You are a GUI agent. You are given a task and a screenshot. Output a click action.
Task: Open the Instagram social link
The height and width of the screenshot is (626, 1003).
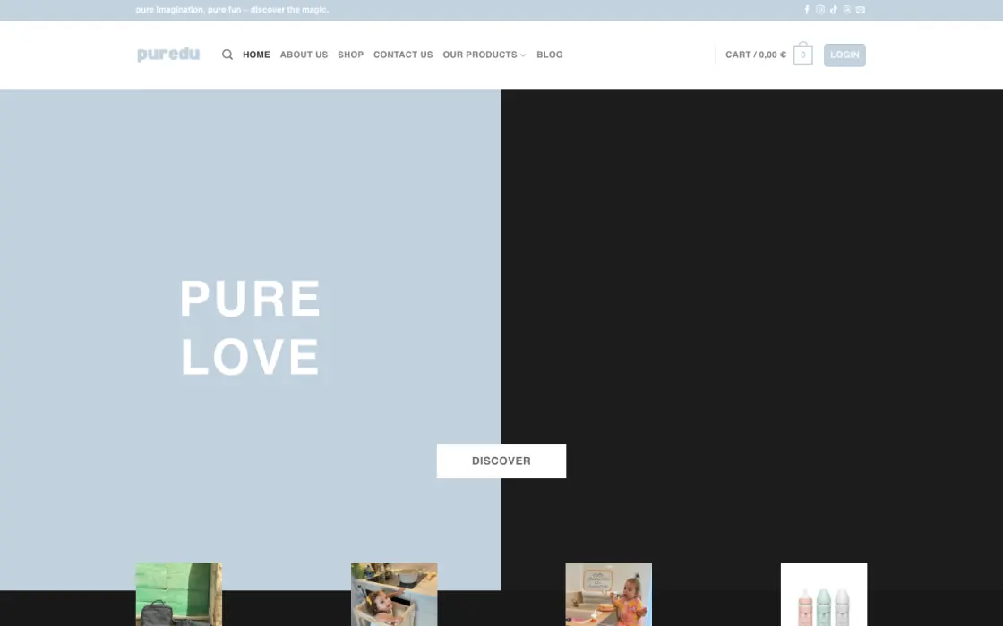[x=820, y=10]
